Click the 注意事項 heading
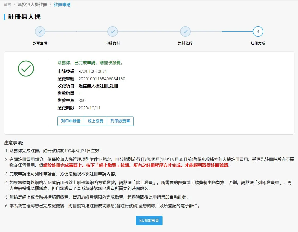This screenshot has width=298, height=232. pyautogui.click(x=14, y=143)
